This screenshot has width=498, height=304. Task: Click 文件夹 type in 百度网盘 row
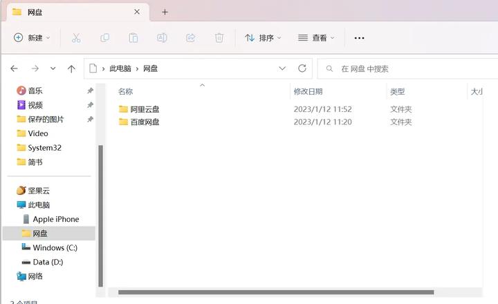coord(400,122)
